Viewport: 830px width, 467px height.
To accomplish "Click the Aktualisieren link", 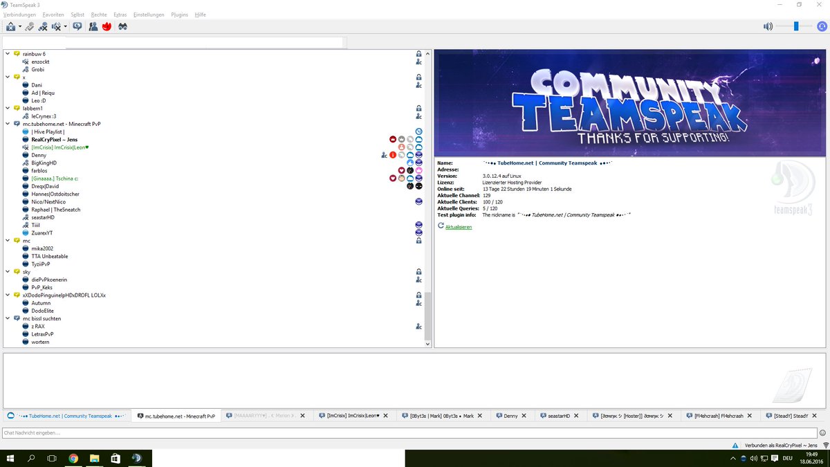I will pos(459,227).
